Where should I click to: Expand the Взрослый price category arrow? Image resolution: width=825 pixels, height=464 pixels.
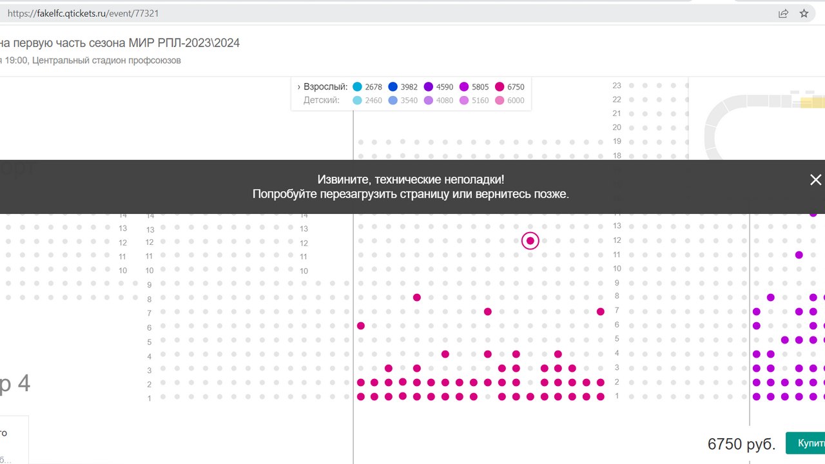pyautogui.click(x=299, y=87)
